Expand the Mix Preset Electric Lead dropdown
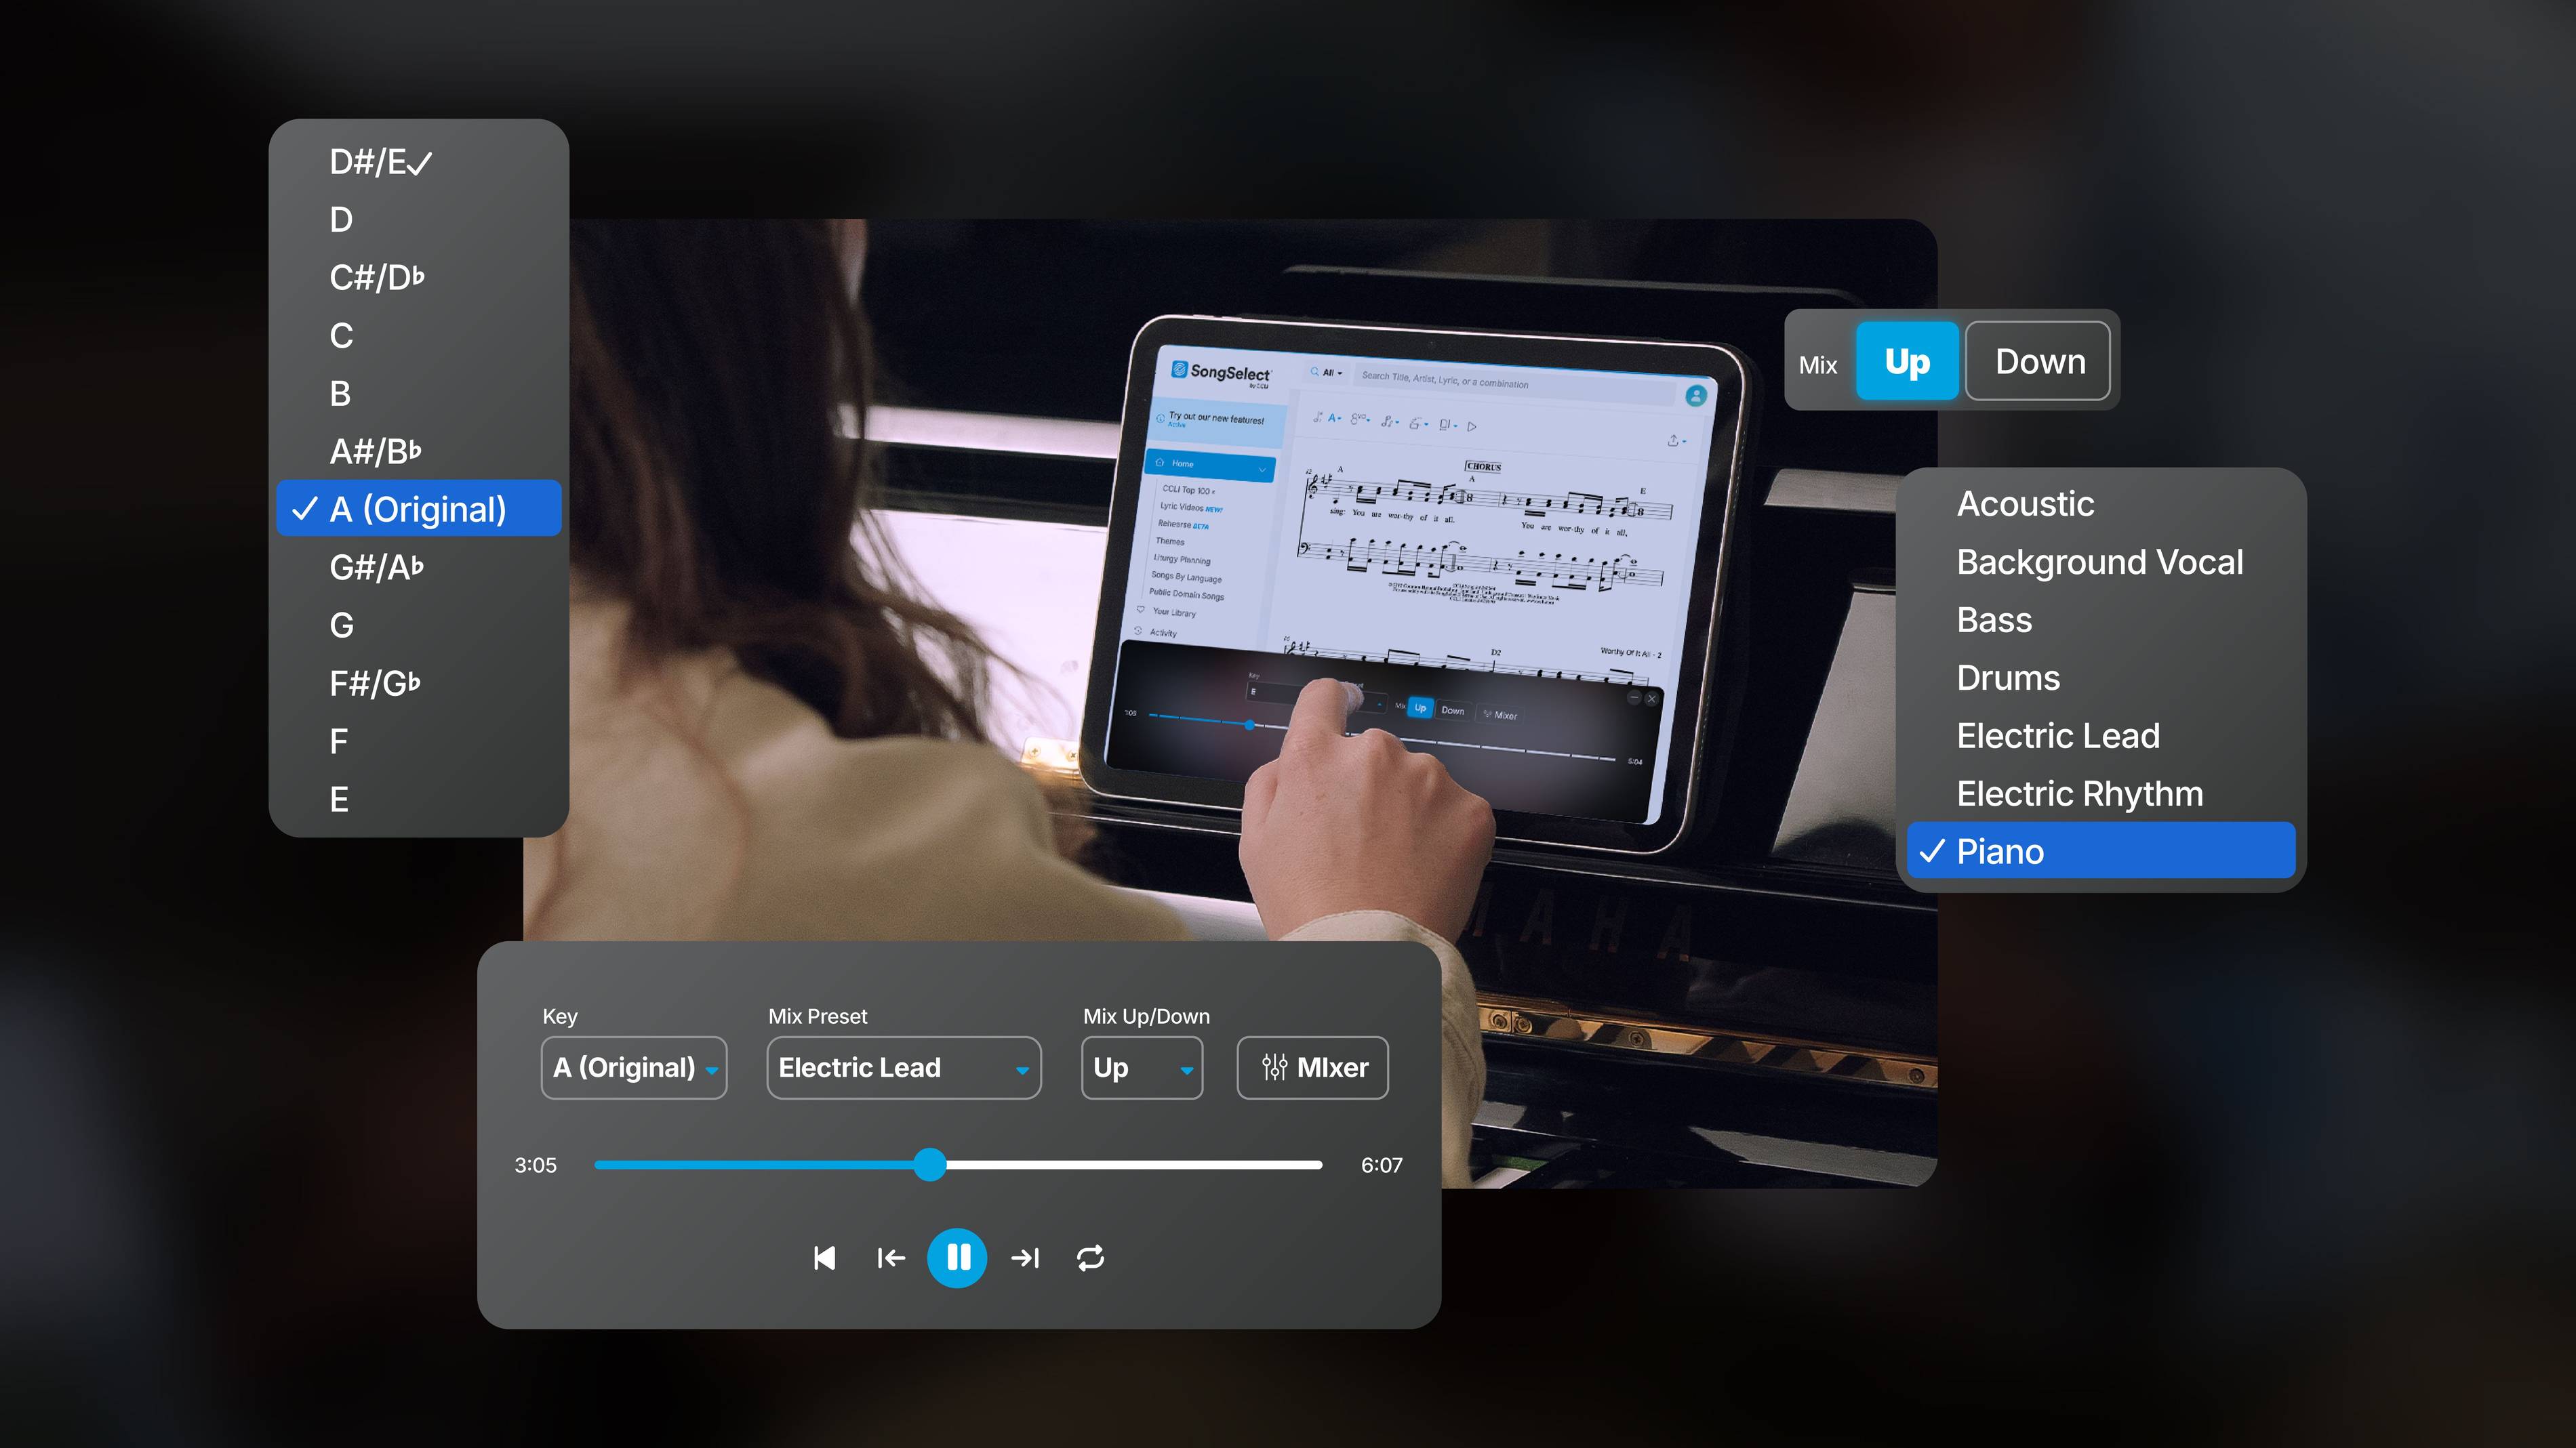Viewport: 2576px width, 1448px height. point(903,1067)
